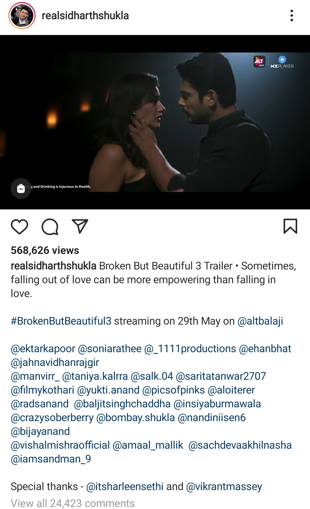This screenshot has width=310, height=509.
Task: Open the #BrokenButBeautiful3 hashtag
Action: click(61, 321)
